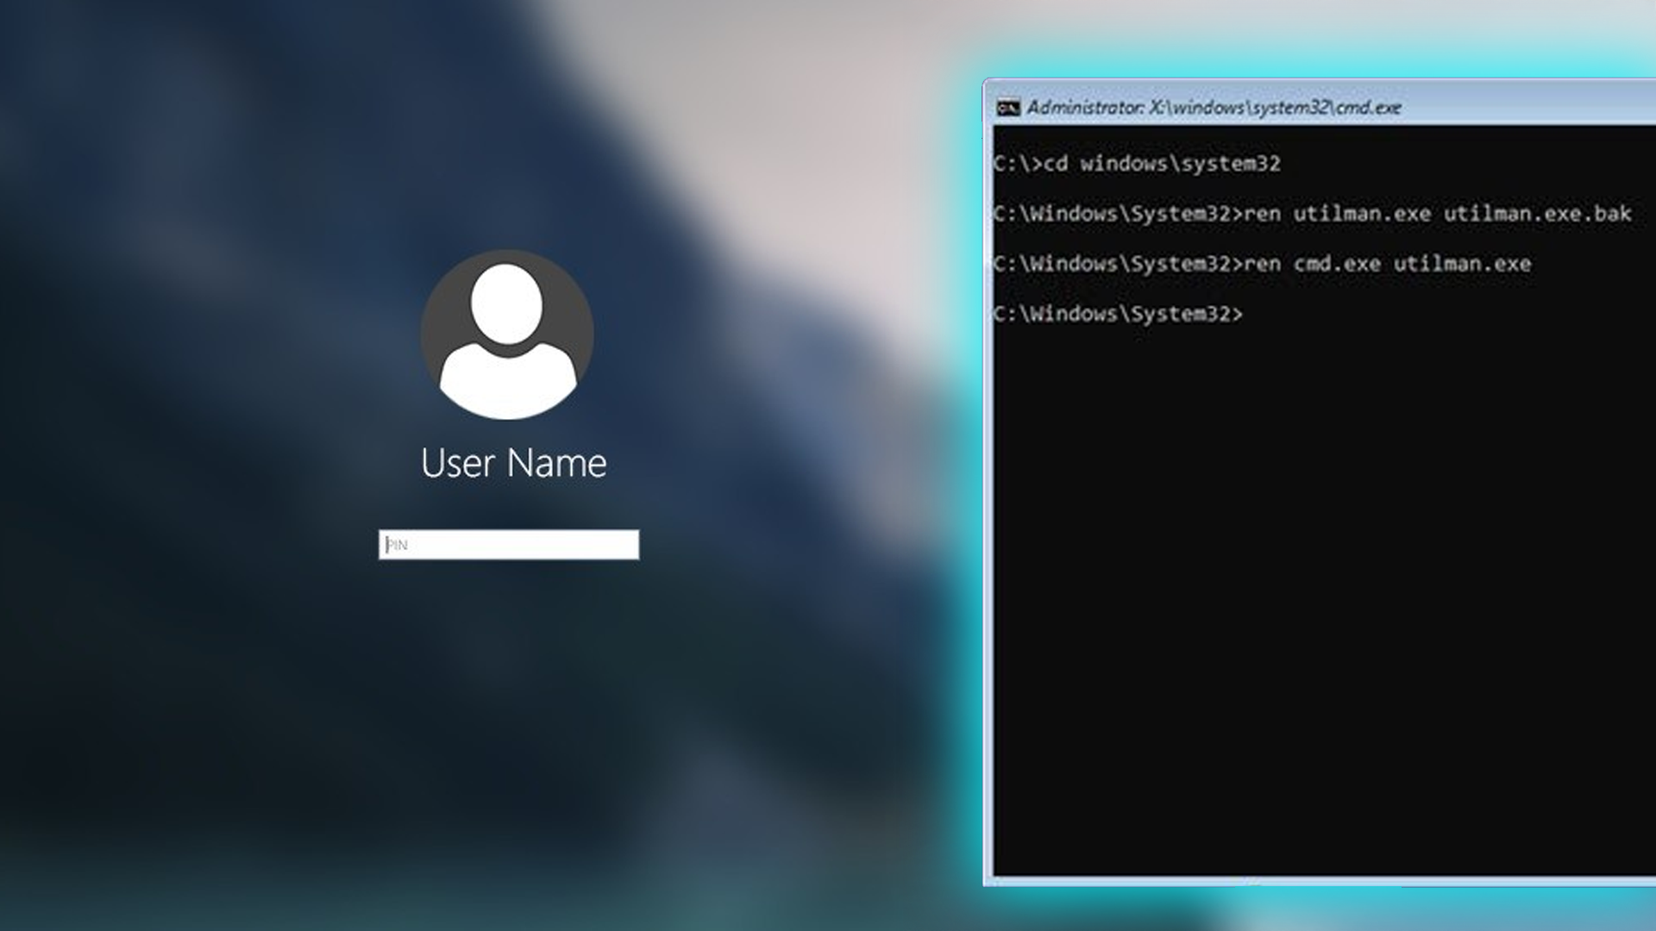This screenshot has height=931, width=1656.
Task: Click the last empty C:\Windows\System32> prompt
Action: tap(1118, 314)
